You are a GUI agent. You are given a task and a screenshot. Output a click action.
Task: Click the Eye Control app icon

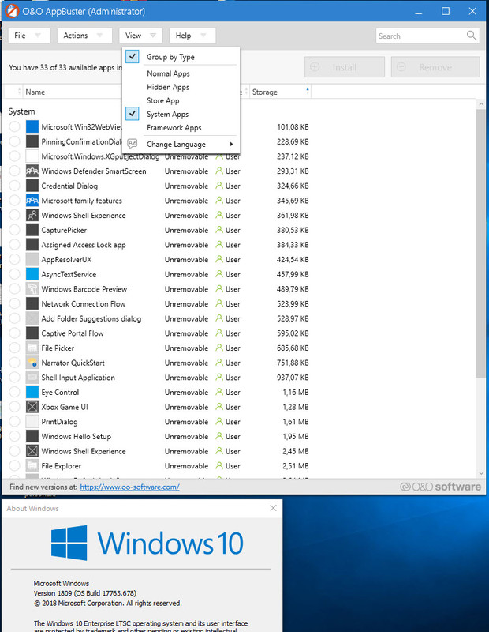point(32,392)
